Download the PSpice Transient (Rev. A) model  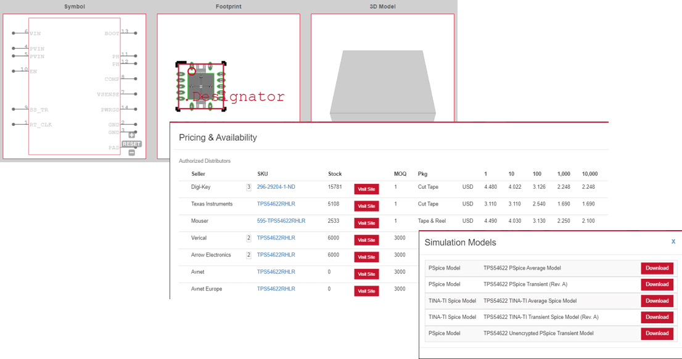(x=656, y=284)
